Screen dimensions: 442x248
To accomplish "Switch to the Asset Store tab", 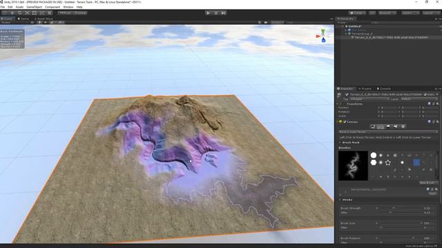I will (x=44, y=19).
